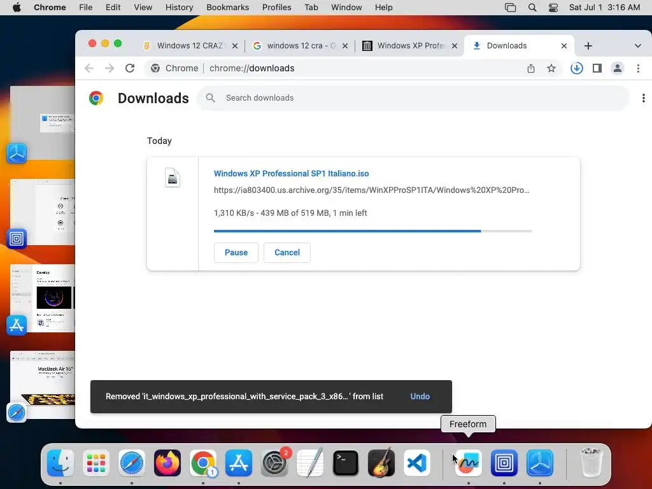
Task: Open the blue concentric-squares app in dock
Action: [504, 463]
